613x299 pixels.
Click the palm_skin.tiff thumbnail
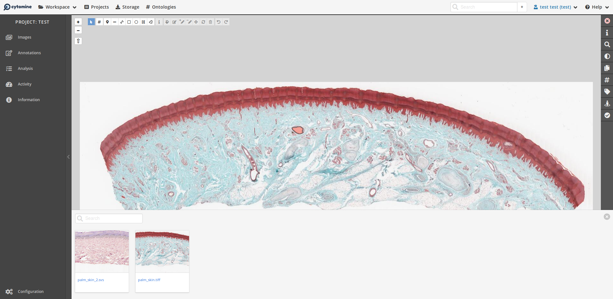pos(162,251)
